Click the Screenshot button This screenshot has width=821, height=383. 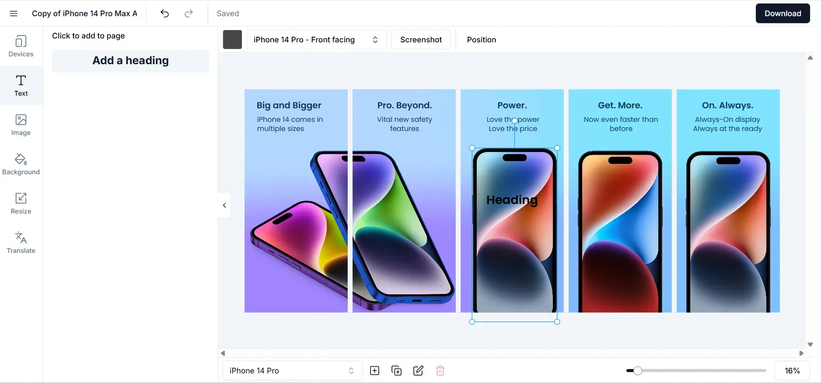(x=421, y=40)
